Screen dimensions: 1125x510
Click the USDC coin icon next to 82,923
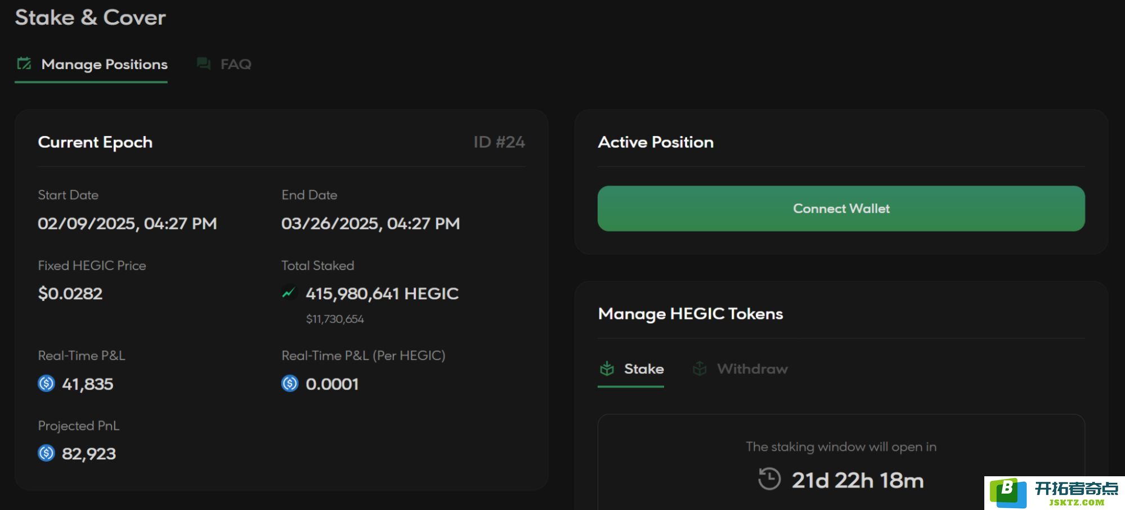coord(46,453)
